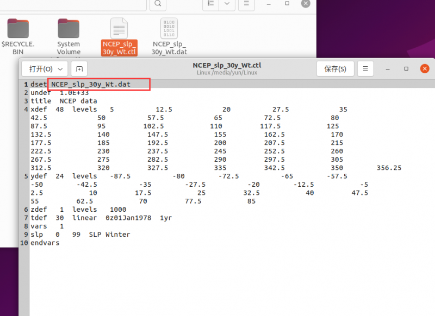Screen dimensions: 435x316
Task: Click the search icon in file manager
Action: [x=157, y=4]
